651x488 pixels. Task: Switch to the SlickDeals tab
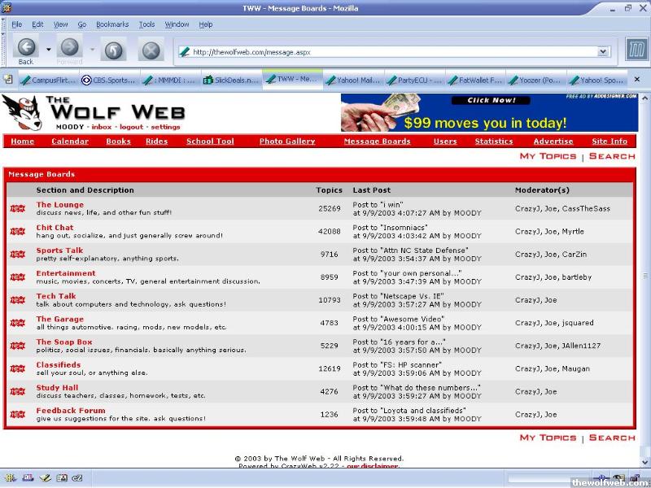[231, 81]
